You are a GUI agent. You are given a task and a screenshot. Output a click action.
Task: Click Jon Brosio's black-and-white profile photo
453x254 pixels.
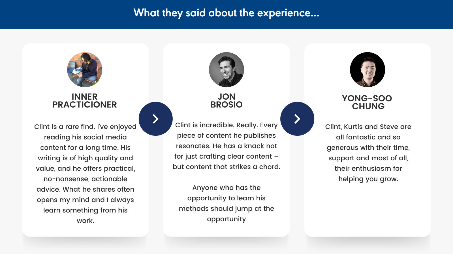(226, 70)
